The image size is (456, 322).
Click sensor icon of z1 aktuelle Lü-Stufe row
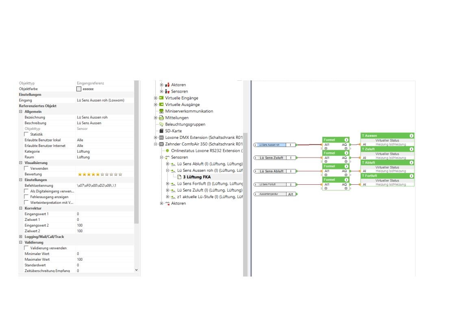pyautogui.click(x=173, y=197)
